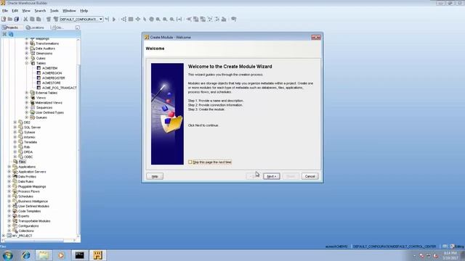Viewport: 465px width, 261px height.
Task: Open the Window menu
Action: coord(69,11)
